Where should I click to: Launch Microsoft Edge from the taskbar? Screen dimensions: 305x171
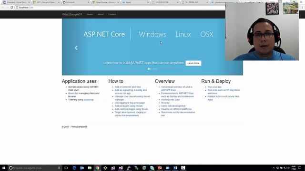[74, 168]
